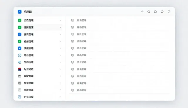Select the bottom entry in the right-hand list
The height and width of the screenshot is (108, 188).
(x=79, y=90)
